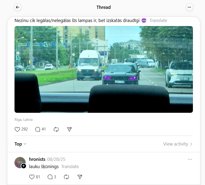
Task: Repost the main post
Action: [56, 129]
